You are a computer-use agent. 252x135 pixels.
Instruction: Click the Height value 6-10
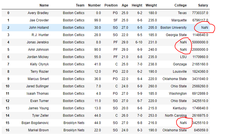click(x=139, y=42)
